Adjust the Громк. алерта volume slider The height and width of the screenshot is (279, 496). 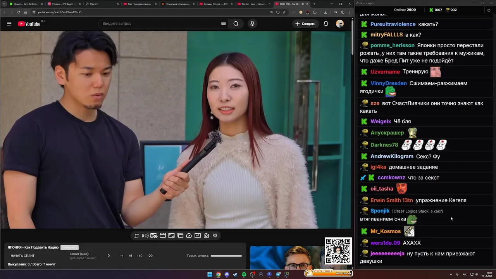[226, 256]
